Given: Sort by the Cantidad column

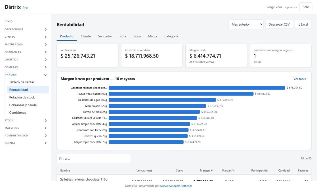Looking at the screenshot, I should (284, 170).
